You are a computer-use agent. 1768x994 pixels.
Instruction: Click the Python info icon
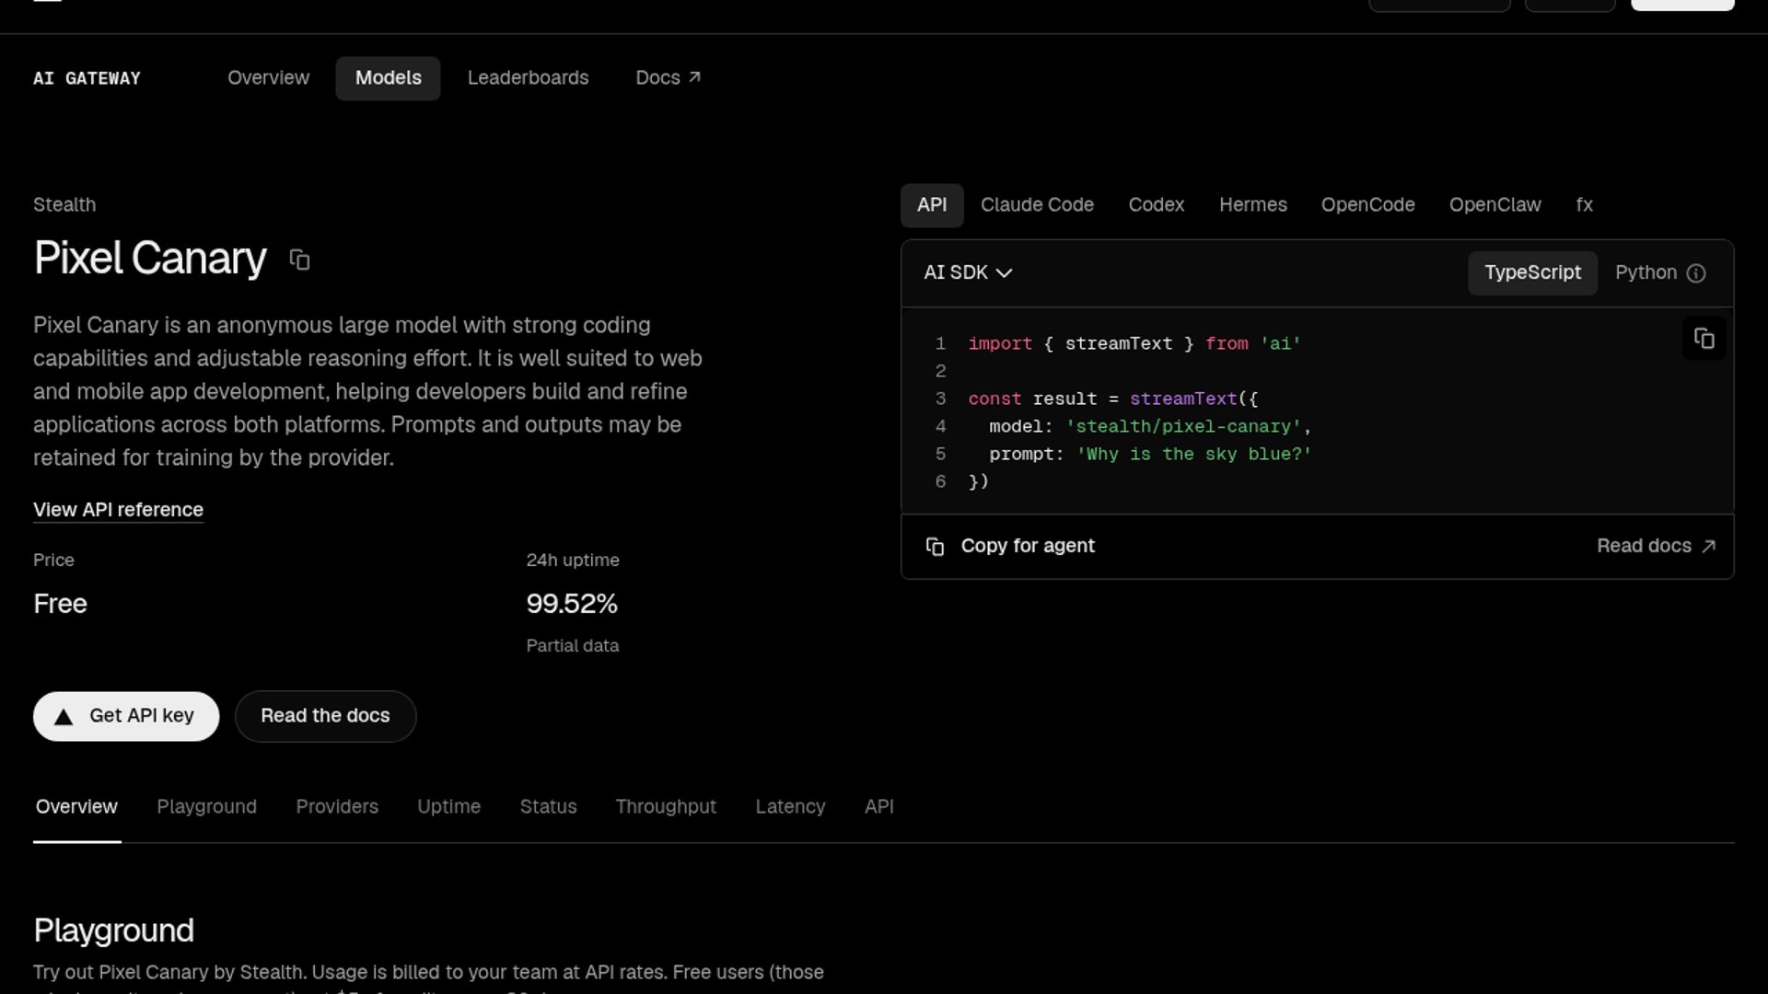tap(1696, 273)
